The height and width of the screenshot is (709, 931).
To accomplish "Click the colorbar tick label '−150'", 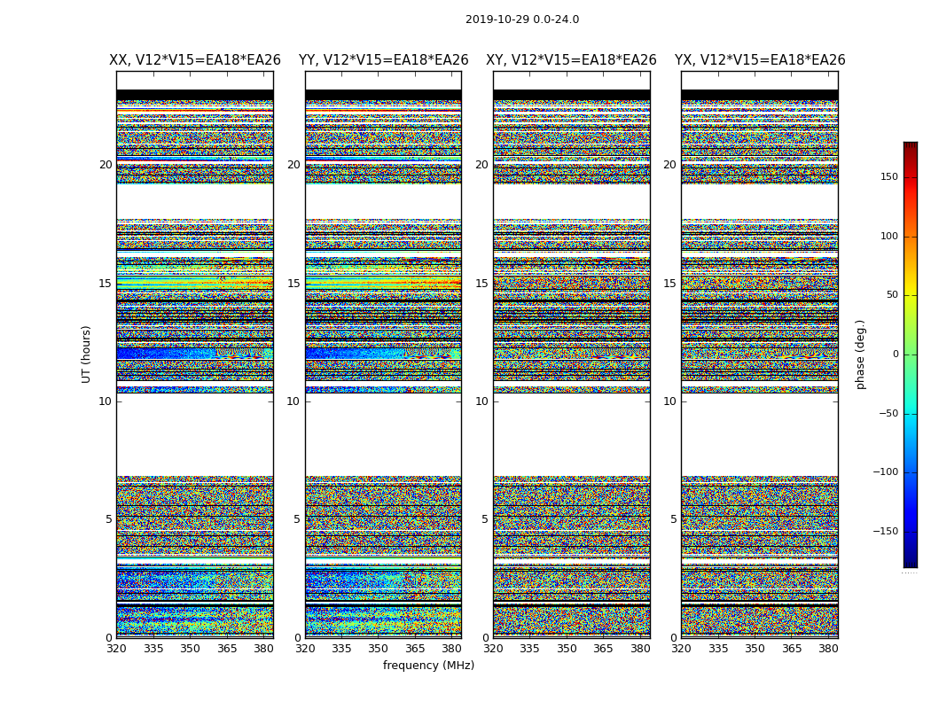I will [885, 531].
